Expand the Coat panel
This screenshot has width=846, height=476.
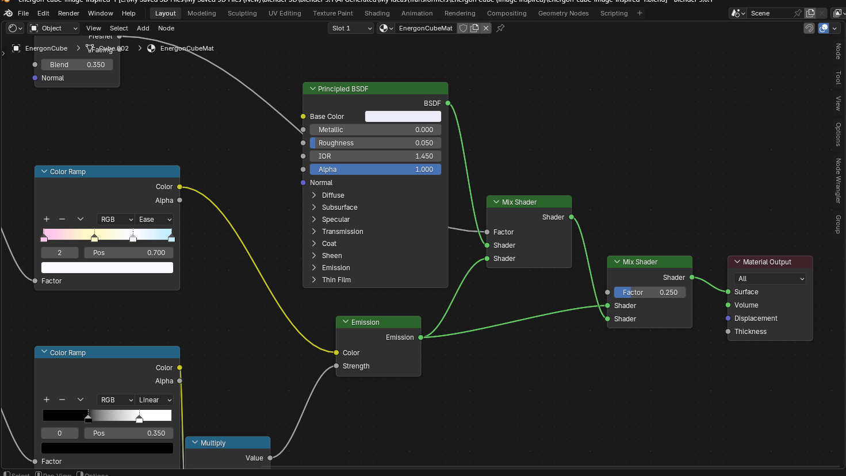[x=314, y=244]
